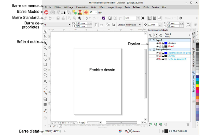Select the Bureau layer name
Screen dimensions: 200x138
tap(172, 56)
